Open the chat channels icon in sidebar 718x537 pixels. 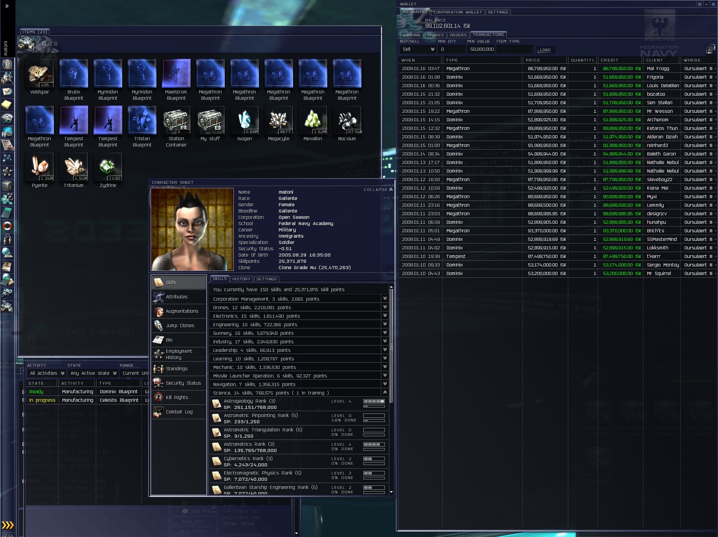[7, 239]
